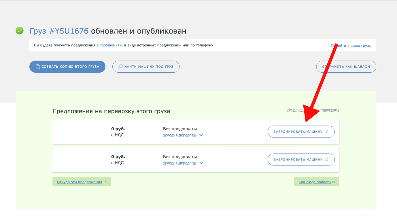Click 'Сохранить как шаблон' button
This screenshot has height=222, width=397.
346,67
